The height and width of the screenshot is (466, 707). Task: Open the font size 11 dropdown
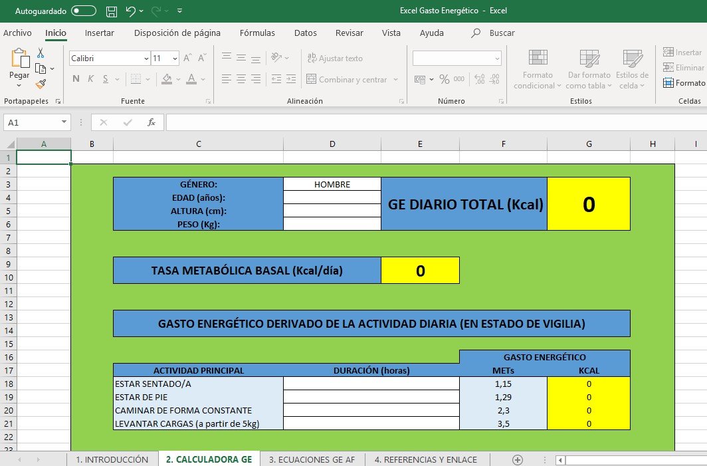click(175, 58)
